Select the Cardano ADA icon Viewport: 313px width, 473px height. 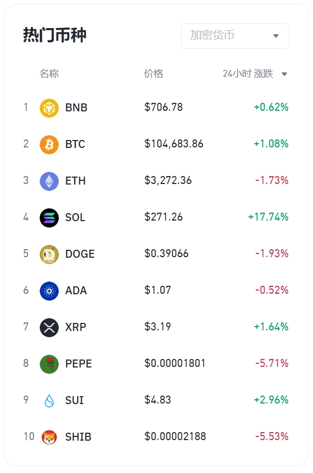(x=49, y=291)
